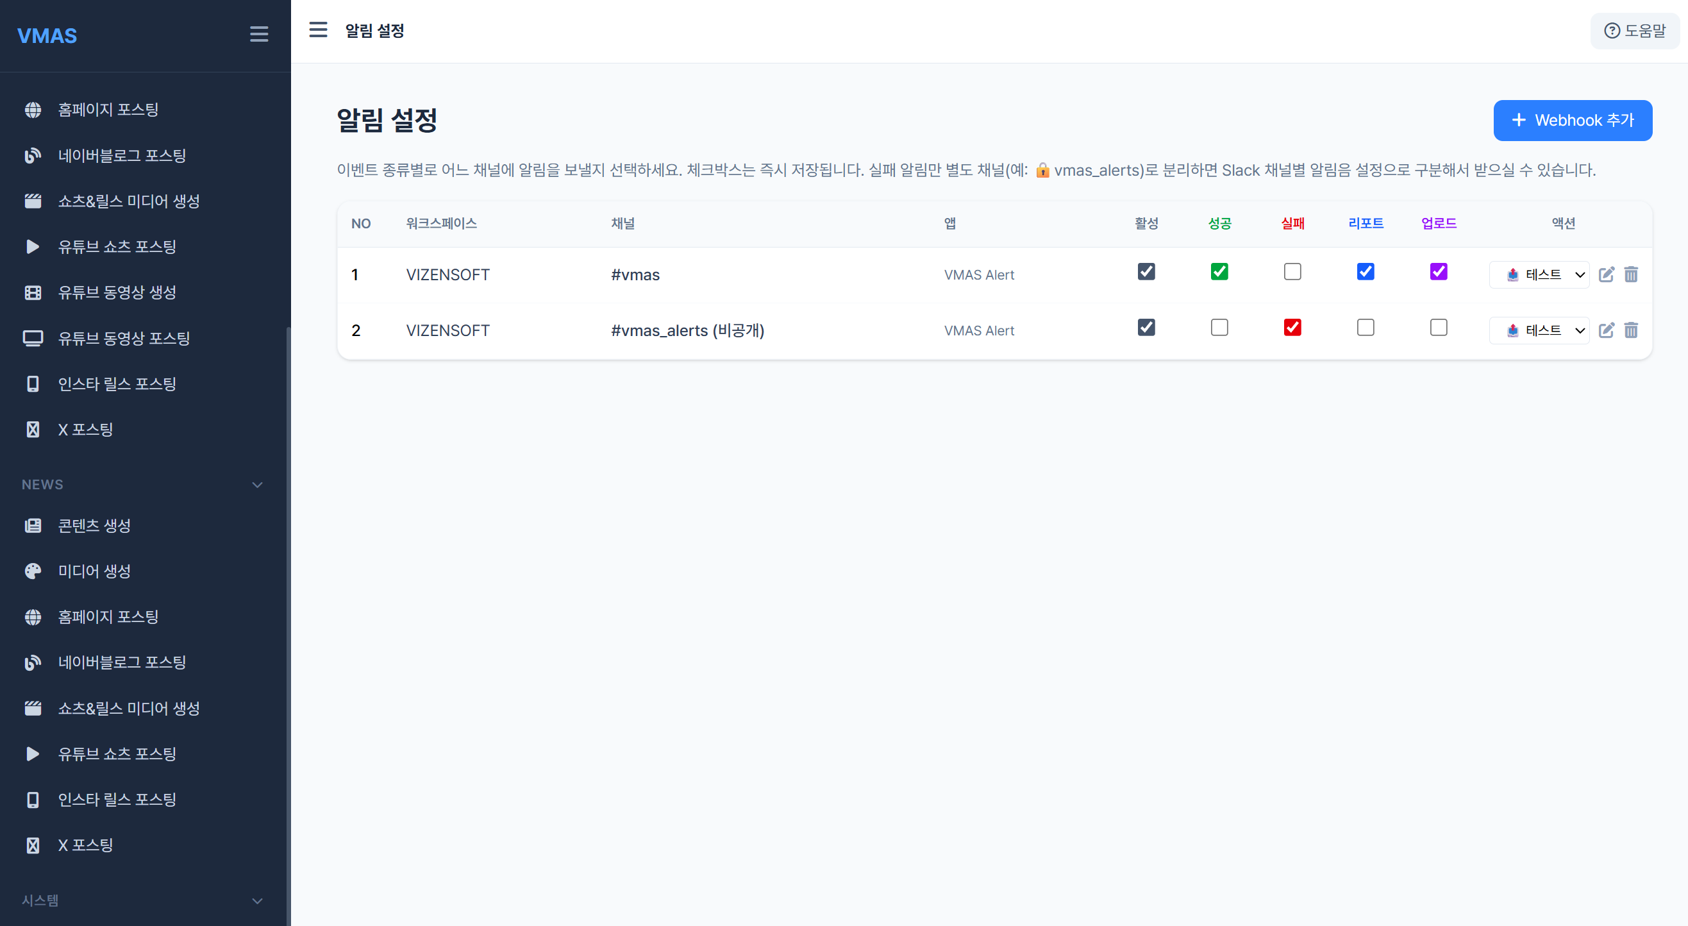
Task: Go to 네이버블로그 포스팅 at top of sidebar
Action: (x=122, y=155)
